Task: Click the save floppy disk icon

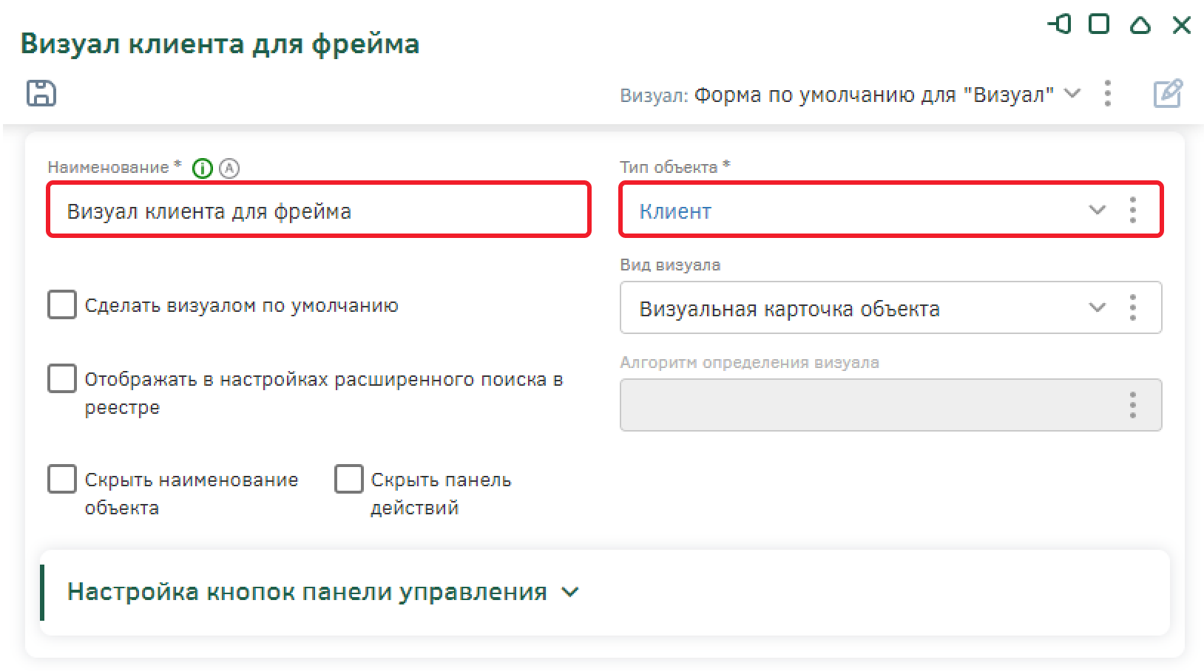Action: pyautogui.click(x=41, y=93)
